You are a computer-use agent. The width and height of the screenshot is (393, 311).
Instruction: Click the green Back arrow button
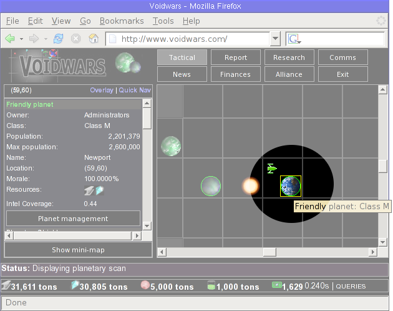coord(10,39)
